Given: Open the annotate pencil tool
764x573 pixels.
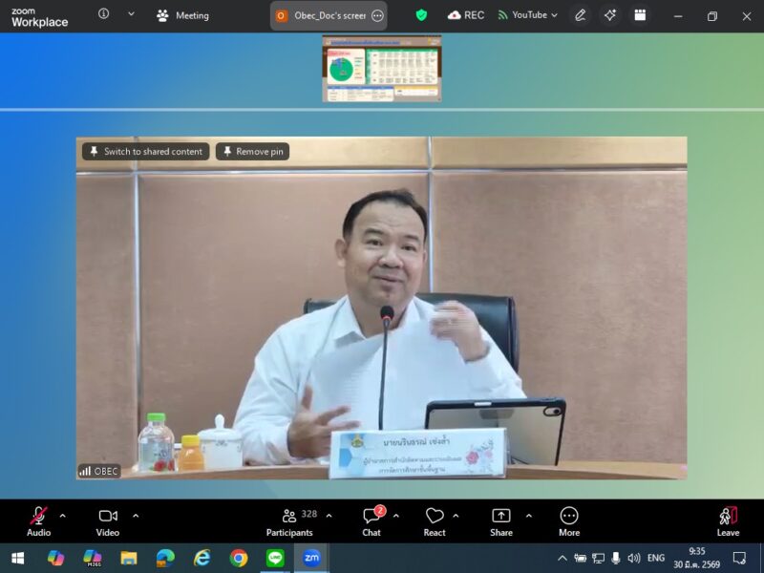Looking at the screenshot, I should (580, 15).
